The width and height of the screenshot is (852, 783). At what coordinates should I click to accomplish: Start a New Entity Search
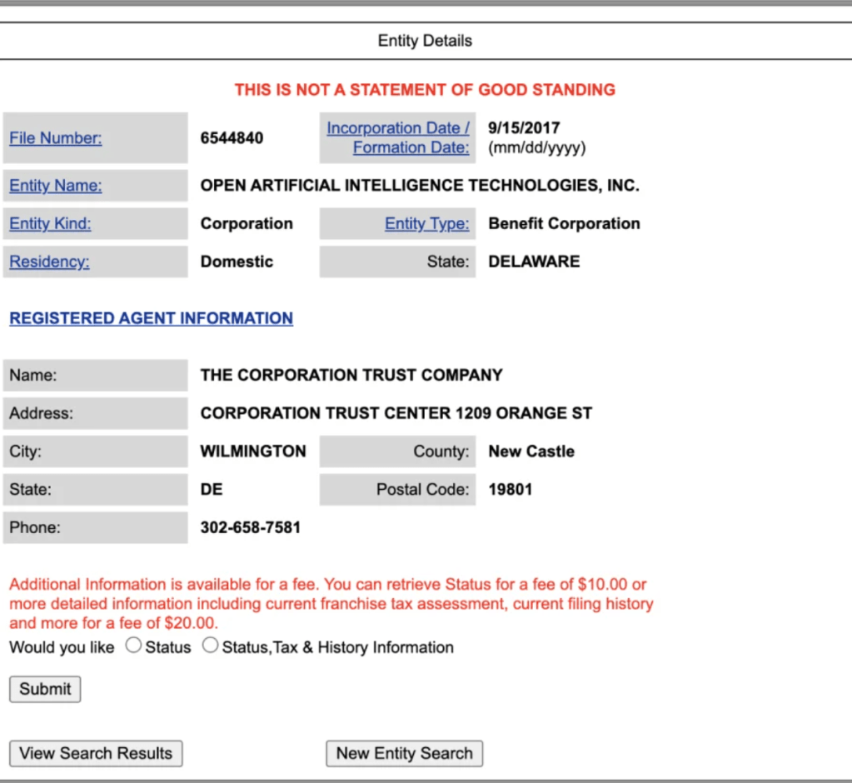tap(404, 753)
